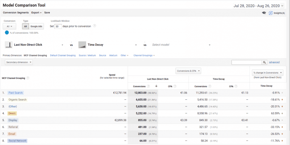Image resolution: width=290 pixels, height=145 pixels.
Task: Click the €3.41 Time Decay CPA value
Action: 245,120
